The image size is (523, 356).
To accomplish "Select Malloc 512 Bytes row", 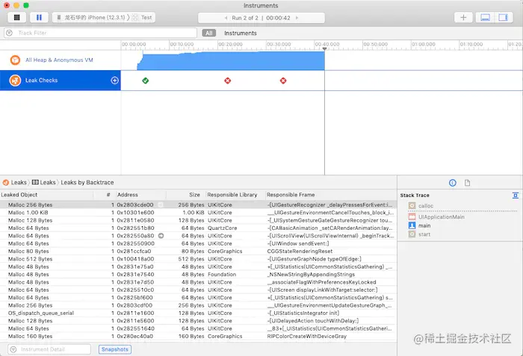I will (198, 259).
